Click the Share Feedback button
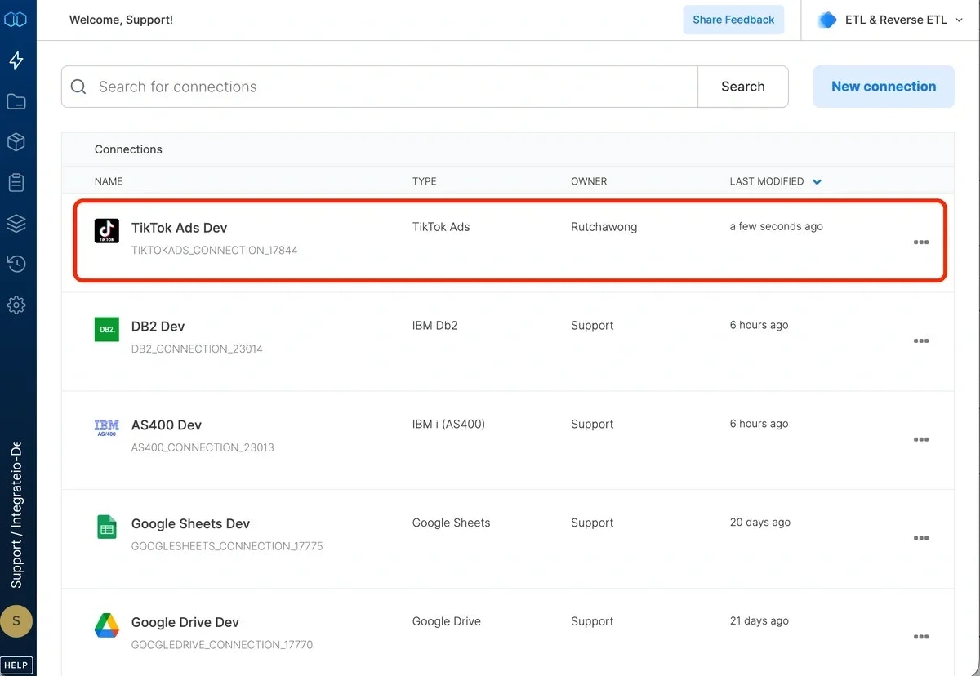 pyautogui.click(x=733, y=20)
